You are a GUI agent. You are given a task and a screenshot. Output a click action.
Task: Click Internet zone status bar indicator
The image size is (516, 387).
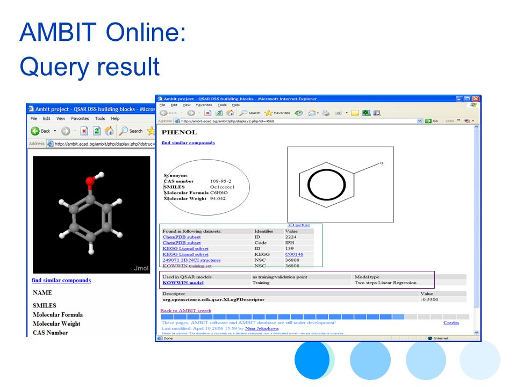[x=438, y=338]
